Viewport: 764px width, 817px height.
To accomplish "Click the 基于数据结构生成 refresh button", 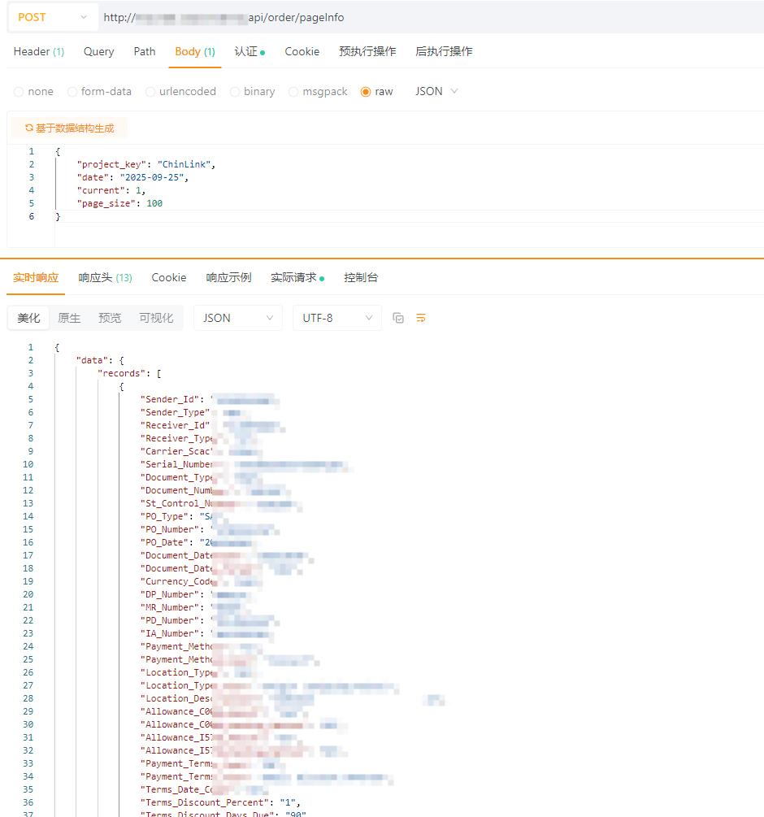I will pyautogui.click(x=69, y=128).
